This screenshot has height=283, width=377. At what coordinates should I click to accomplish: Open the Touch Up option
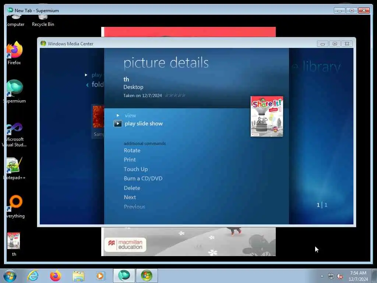(135, 169)
